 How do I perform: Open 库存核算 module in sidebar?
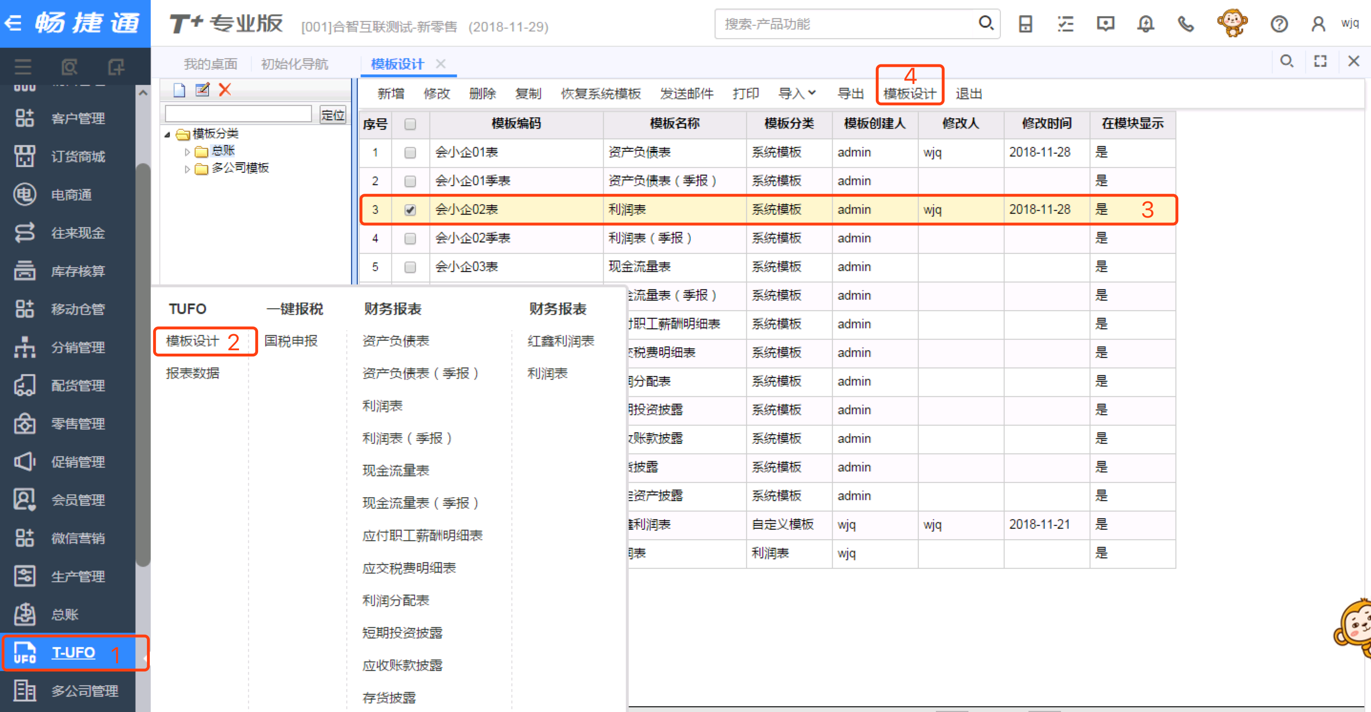click(x=68, y=271)
